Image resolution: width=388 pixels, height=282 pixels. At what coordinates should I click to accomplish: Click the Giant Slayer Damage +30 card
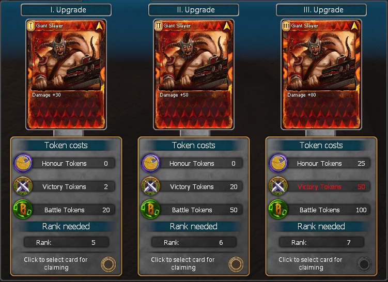click(66, 74)
